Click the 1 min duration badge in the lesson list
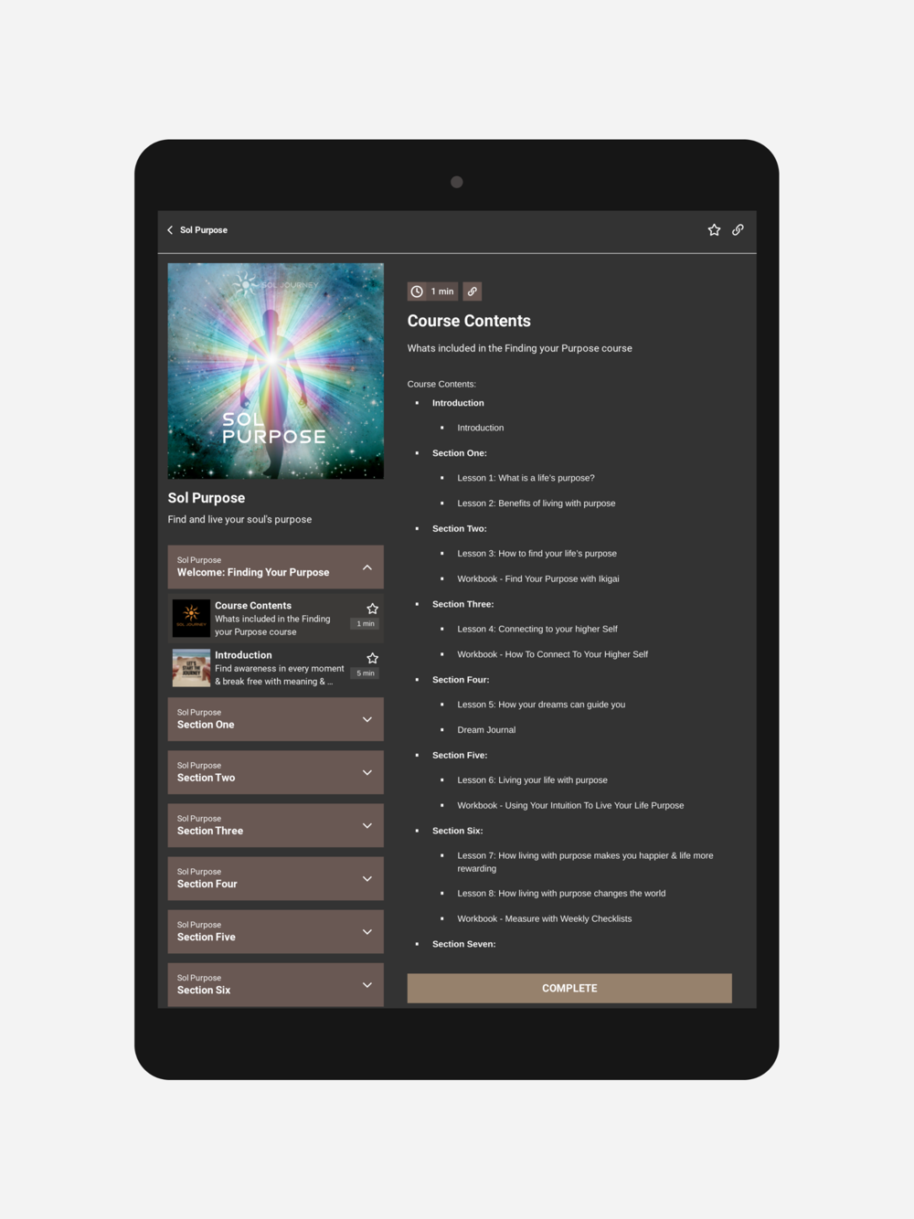 coord(366,624)
